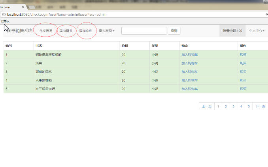Click price cell of book number 1
Image resolution: width=268 pixels, height=167 pixels.
point(134,54)
